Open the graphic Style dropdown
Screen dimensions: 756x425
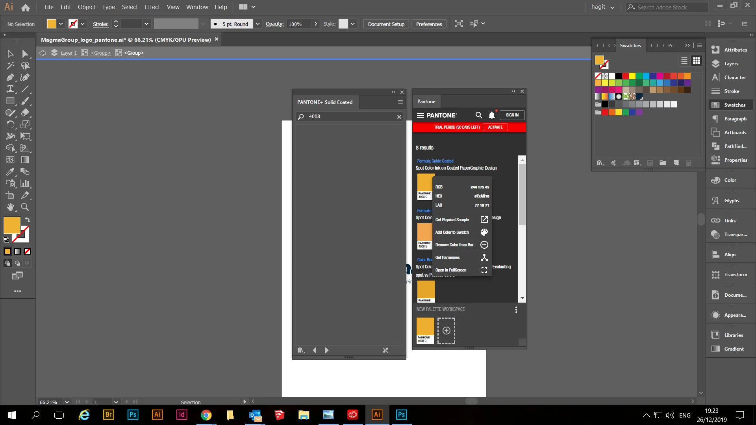(x=353, y=24)
